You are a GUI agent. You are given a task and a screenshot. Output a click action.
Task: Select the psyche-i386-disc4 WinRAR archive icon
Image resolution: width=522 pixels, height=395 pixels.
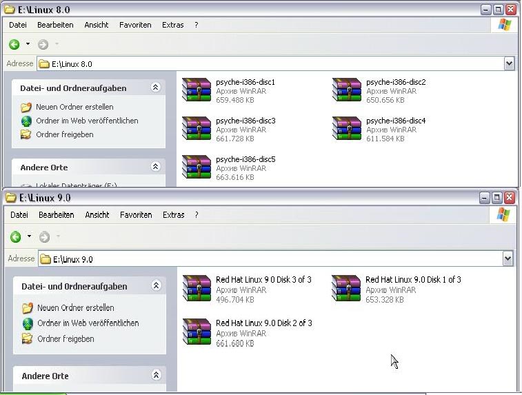pyautogui.click(x=347, y=128)
